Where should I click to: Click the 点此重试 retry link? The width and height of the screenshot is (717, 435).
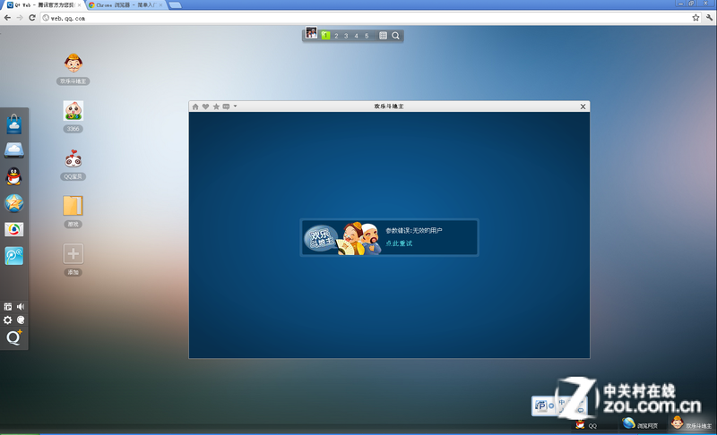tap(399, 243)
